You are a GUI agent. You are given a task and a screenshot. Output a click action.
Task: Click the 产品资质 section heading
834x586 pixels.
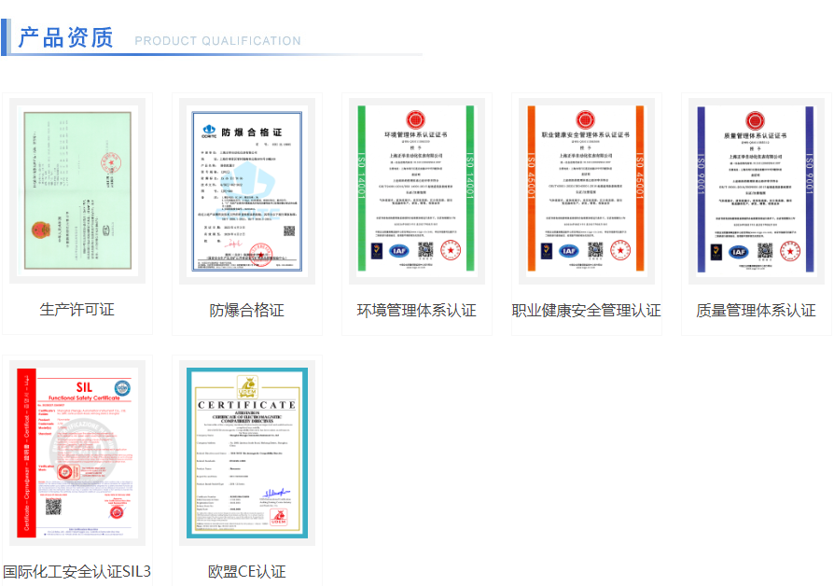(x=66, y=38)
